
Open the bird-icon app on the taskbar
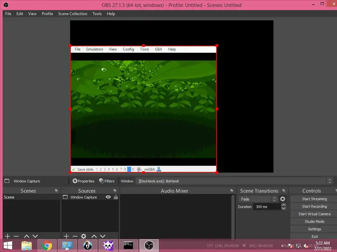coord(88,245)
